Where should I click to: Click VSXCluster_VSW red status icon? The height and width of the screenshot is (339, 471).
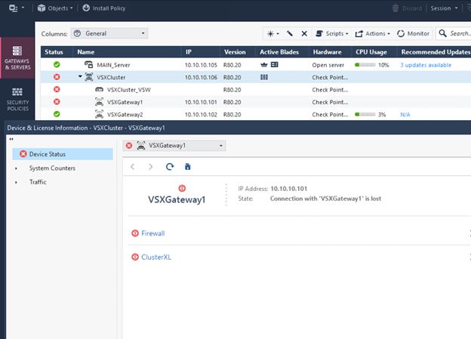tap(57, 89)
